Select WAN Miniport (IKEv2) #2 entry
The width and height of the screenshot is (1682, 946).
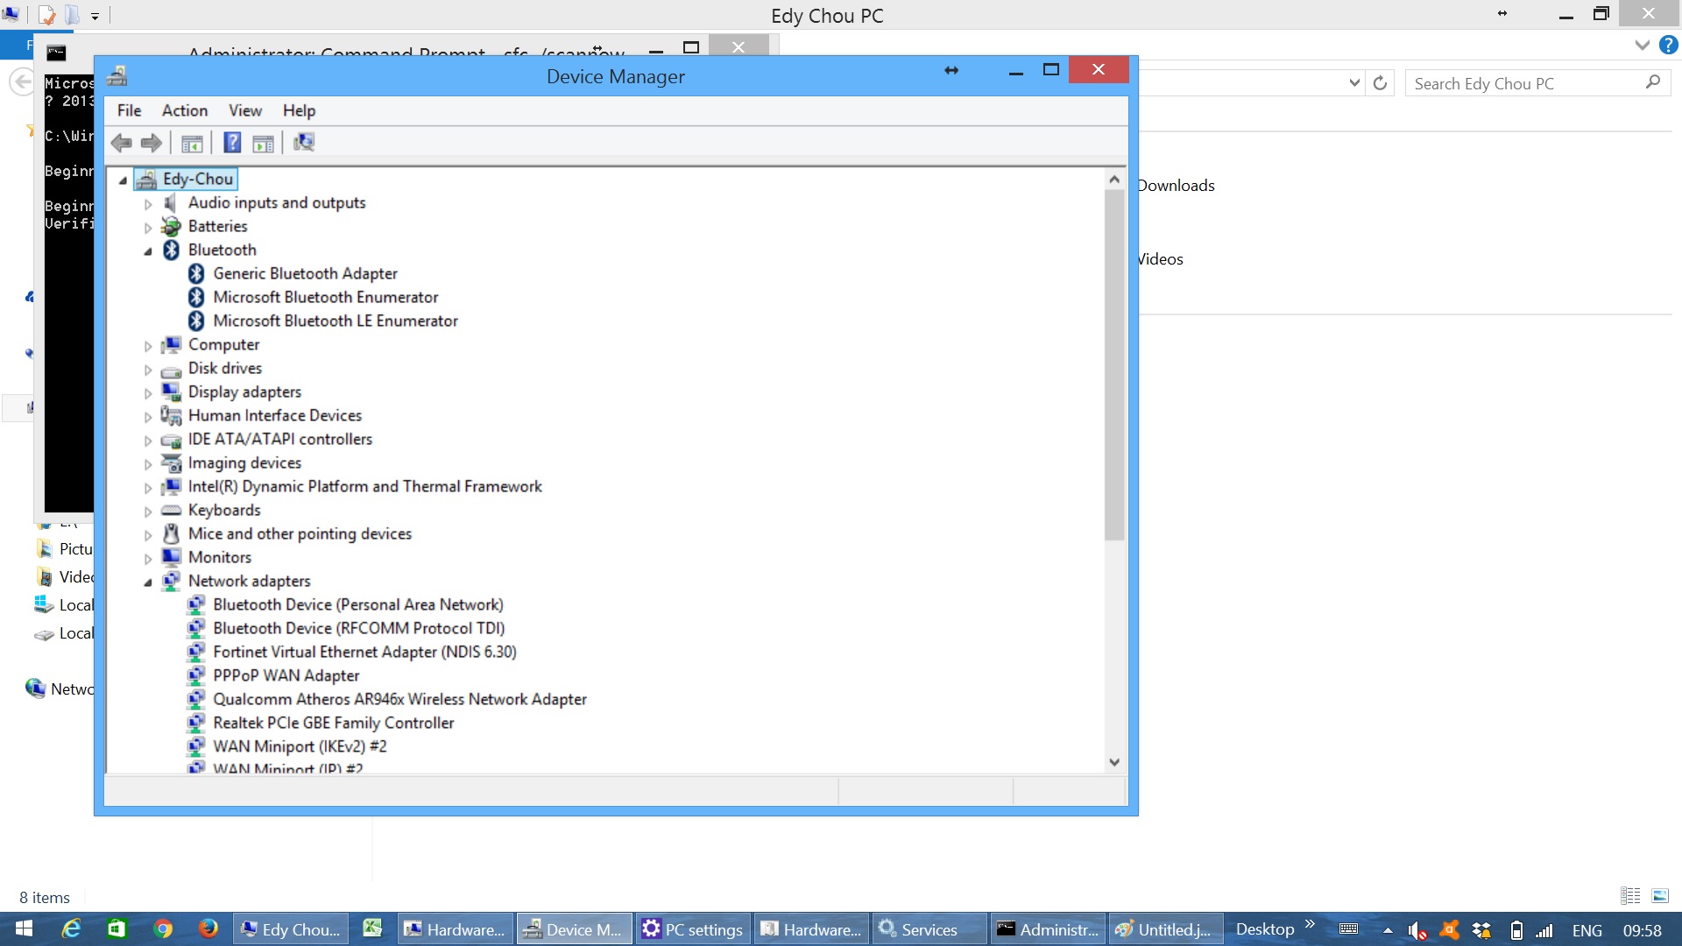[300, 746]
